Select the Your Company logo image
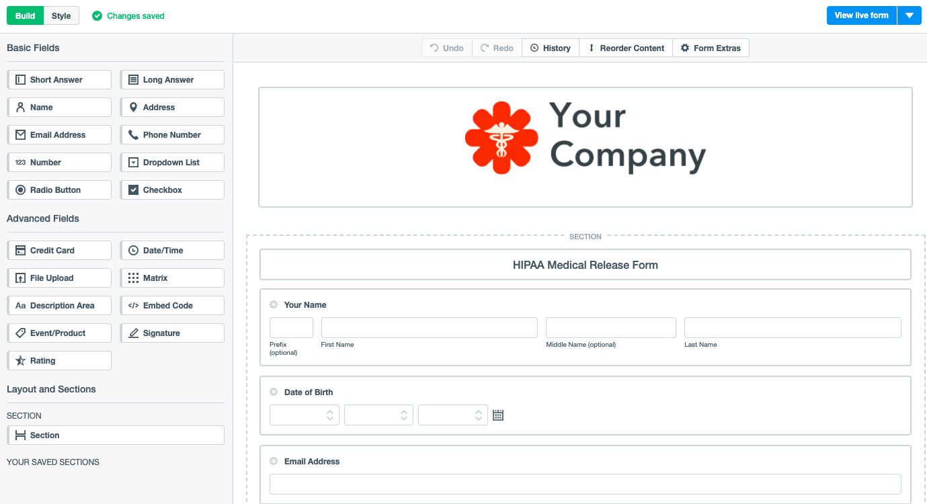 [x=586, y=138]
